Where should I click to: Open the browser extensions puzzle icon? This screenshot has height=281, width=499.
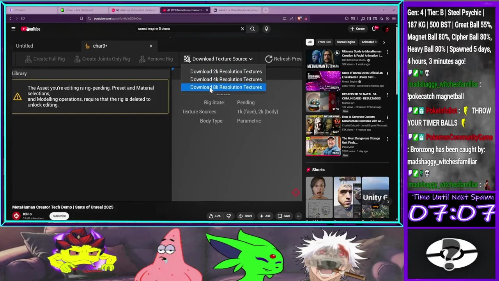(347, 18)
